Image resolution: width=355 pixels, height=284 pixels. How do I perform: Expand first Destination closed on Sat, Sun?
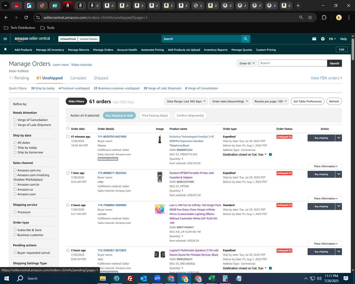pyautogui.click(x=245, y=154)
